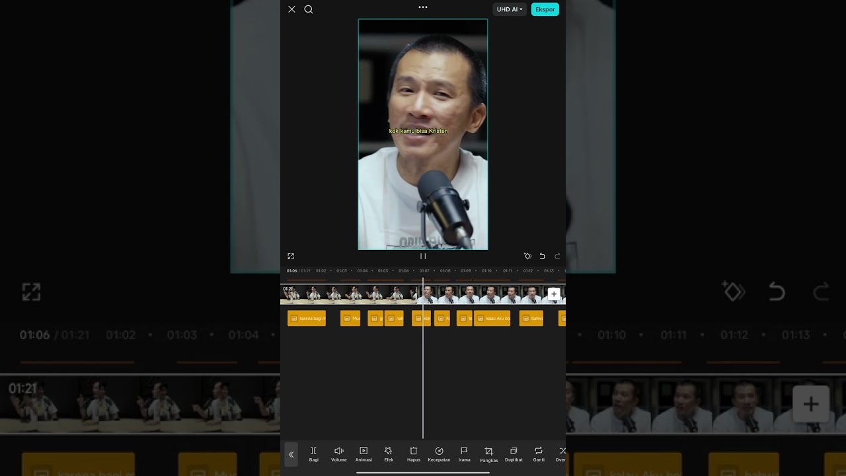Open the three-dot more options menu
Screen dimensions: 846x476
[x=423, y=7]
